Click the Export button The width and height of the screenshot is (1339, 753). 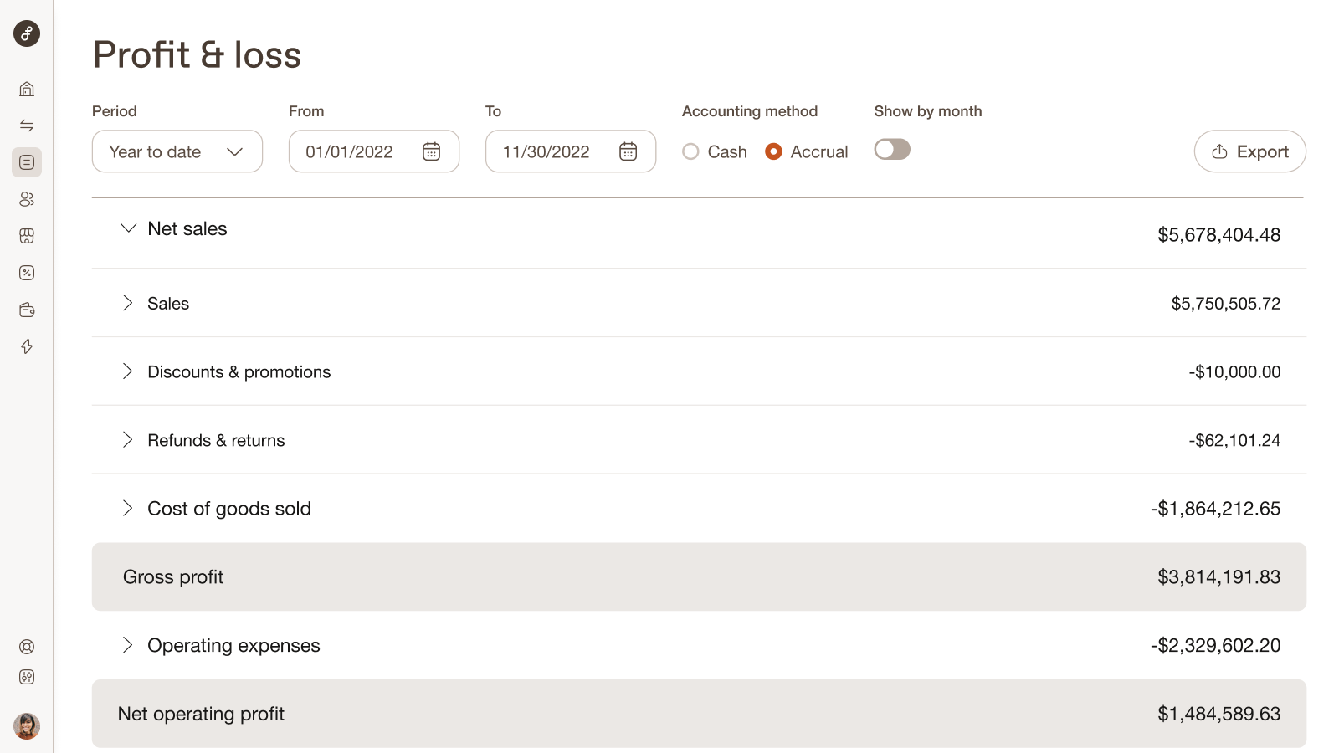[x=1249, y=151]
